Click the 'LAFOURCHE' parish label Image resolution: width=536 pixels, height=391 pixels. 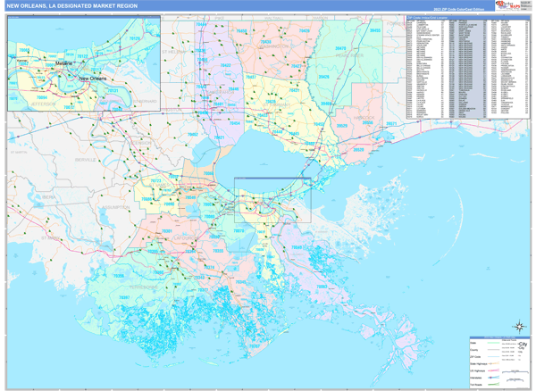(186, 237)
